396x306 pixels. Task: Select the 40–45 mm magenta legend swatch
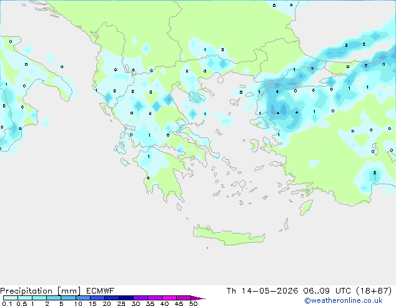[x=169, y=298]
